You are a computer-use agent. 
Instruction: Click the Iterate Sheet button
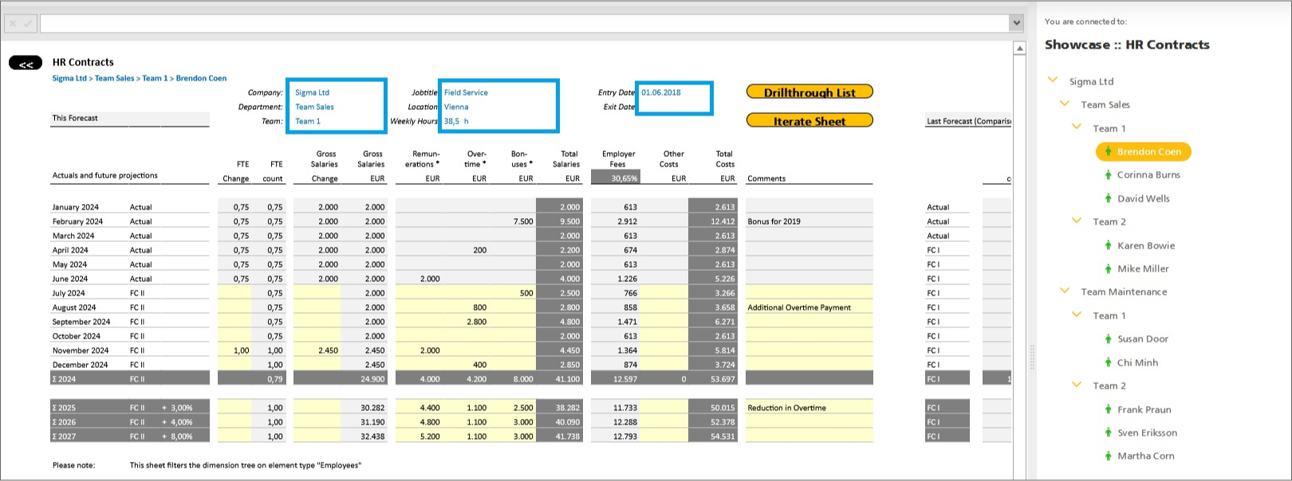(x=809, y=120)
